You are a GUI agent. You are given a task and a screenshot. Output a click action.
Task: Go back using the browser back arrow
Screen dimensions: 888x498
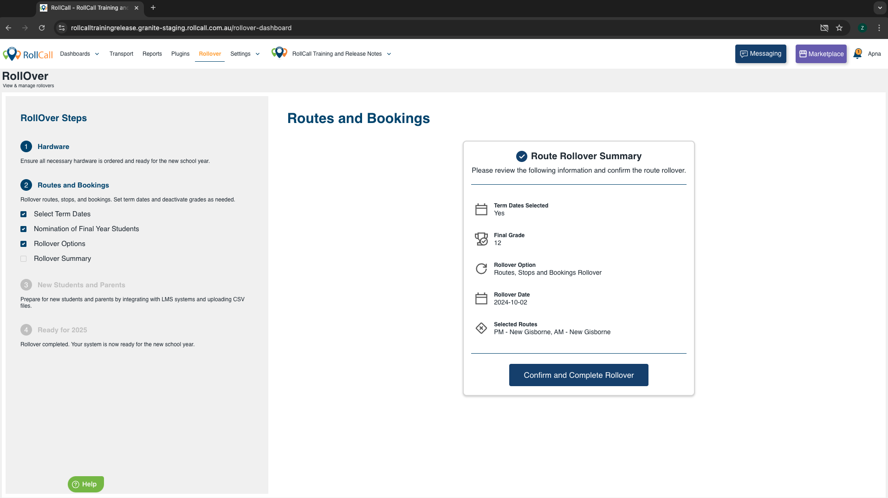click(x=8, y=28)
